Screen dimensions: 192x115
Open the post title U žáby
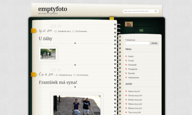click(x=46, y=39)
